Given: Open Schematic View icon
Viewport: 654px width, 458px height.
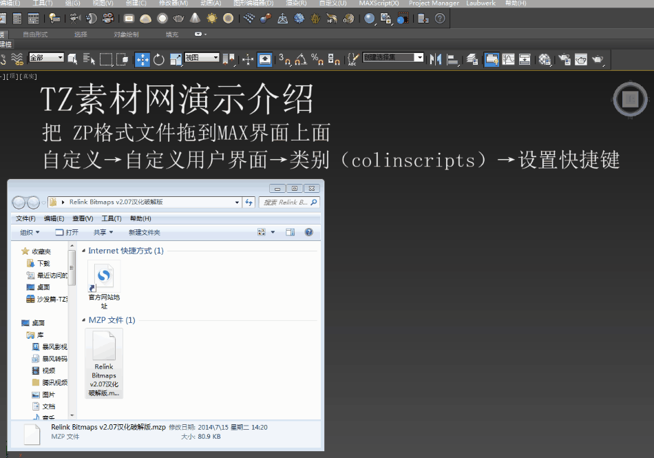Looking at the screenshot, I should (525, 60).
